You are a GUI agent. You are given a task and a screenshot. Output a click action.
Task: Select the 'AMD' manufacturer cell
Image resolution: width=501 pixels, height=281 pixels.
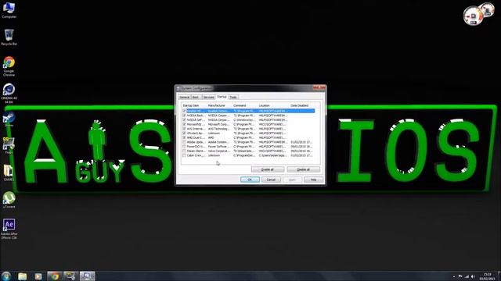211,137
